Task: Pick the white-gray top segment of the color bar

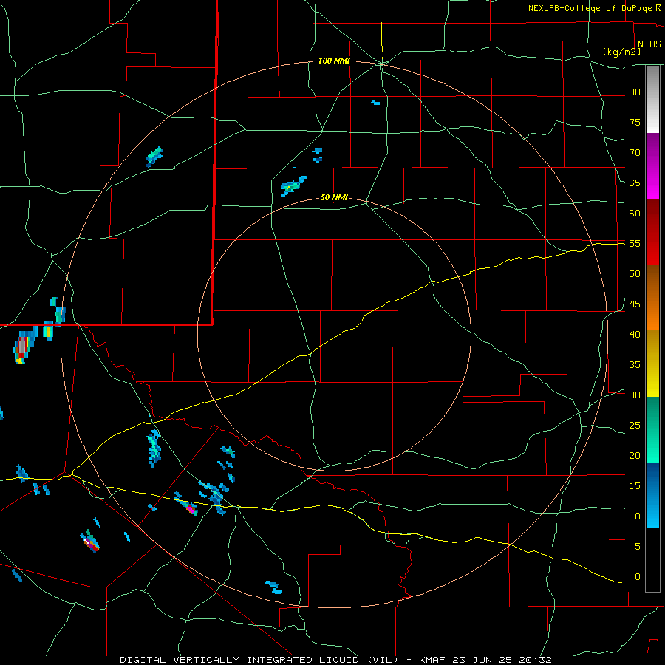Action: coord(652,100)
